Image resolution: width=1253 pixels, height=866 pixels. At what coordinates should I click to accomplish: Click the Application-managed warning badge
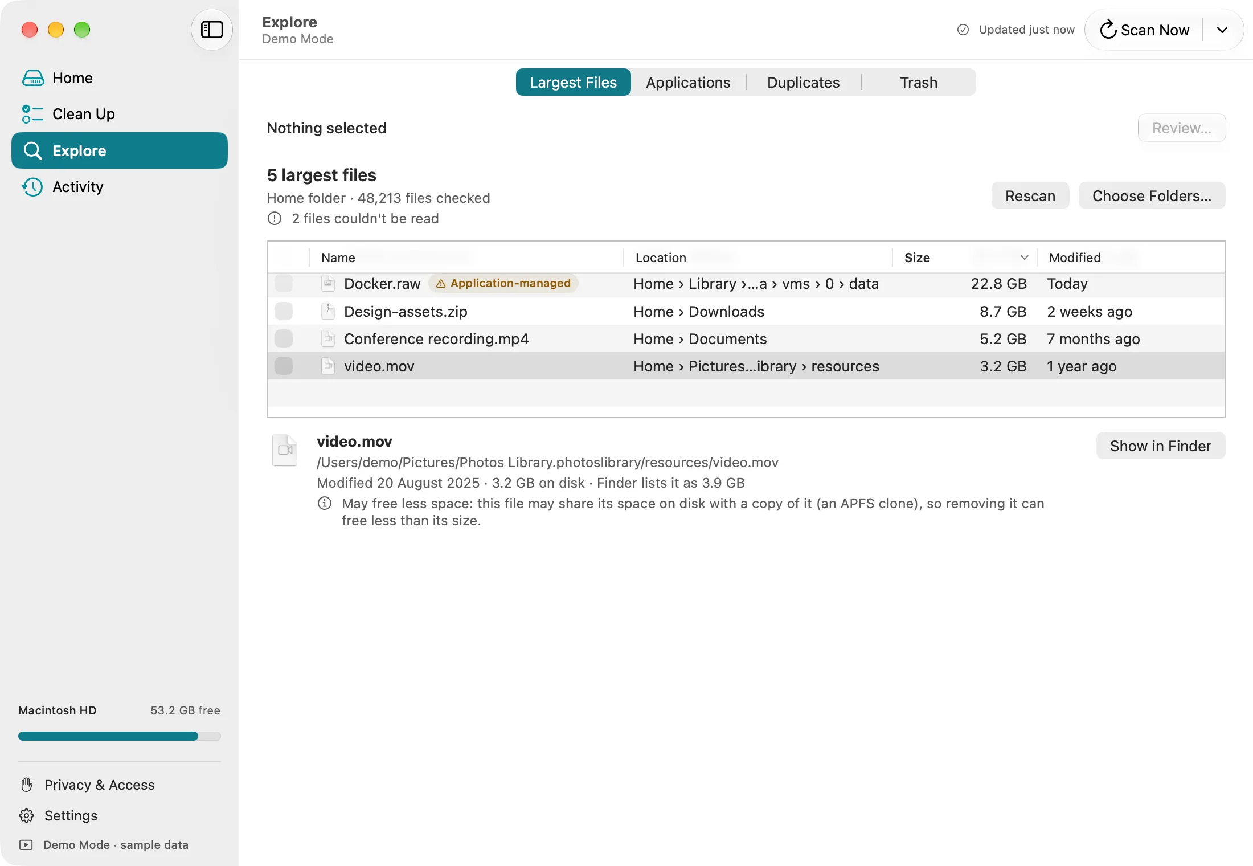coord(503,284)
